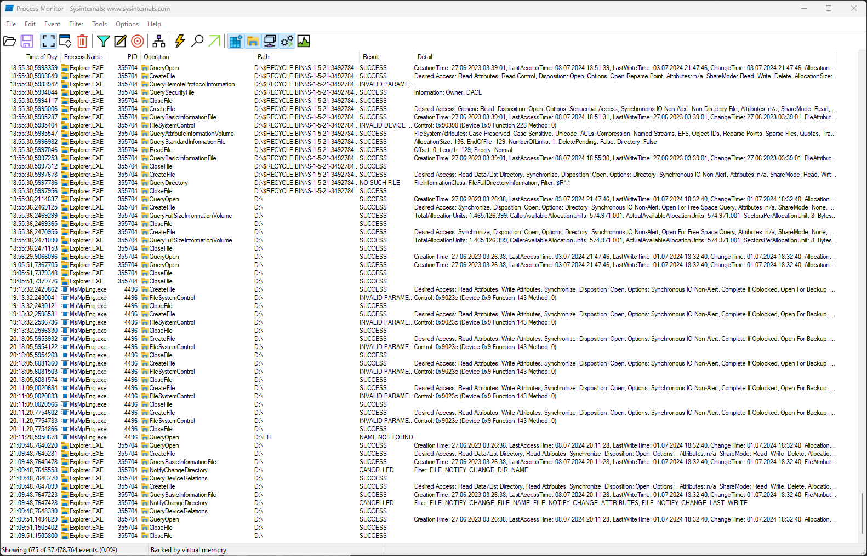Open the Help menu
867x556 pixels.
pos(154,24)
